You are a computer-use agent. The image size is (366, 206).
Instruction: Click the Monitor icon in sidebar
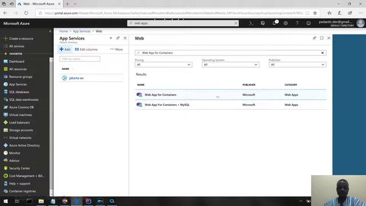coord(6,153)
